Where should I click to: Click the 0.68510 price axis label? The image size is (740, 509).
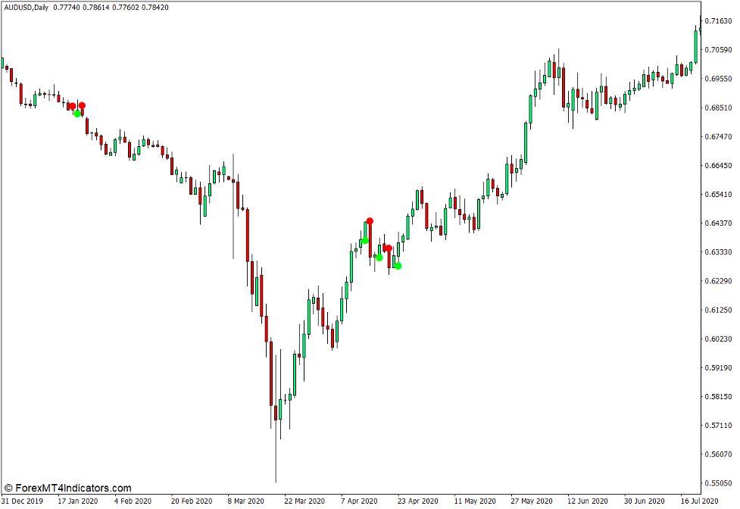720,108
